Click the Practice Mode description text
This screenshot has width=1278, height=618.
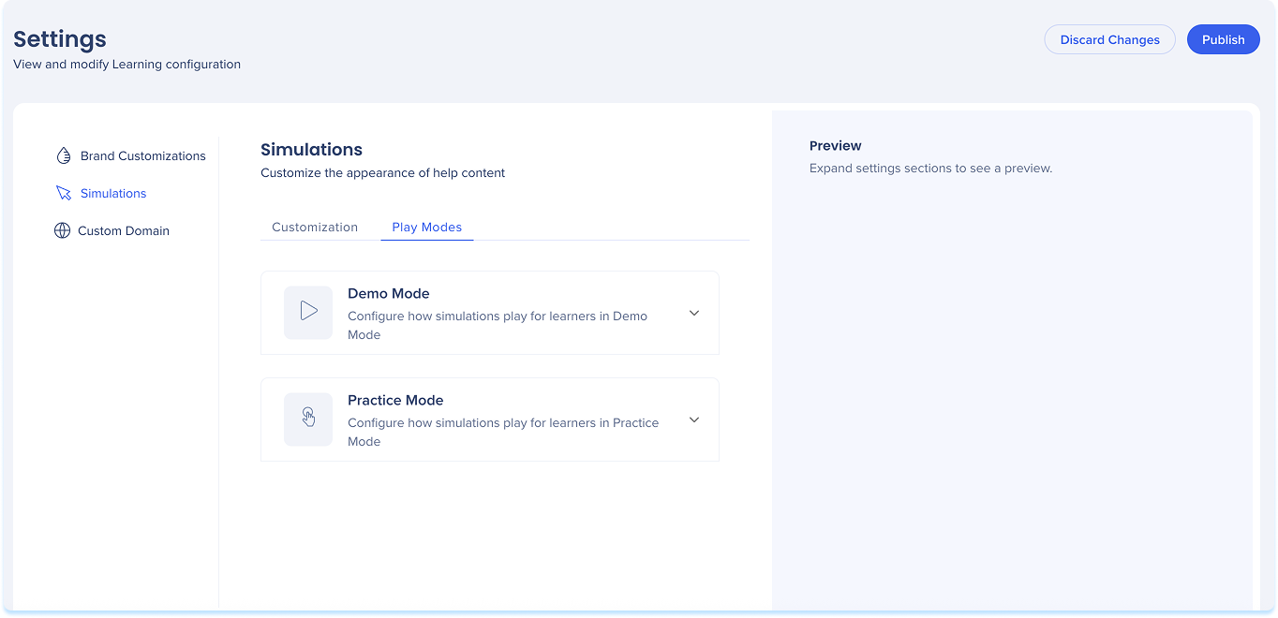point(502,432)
